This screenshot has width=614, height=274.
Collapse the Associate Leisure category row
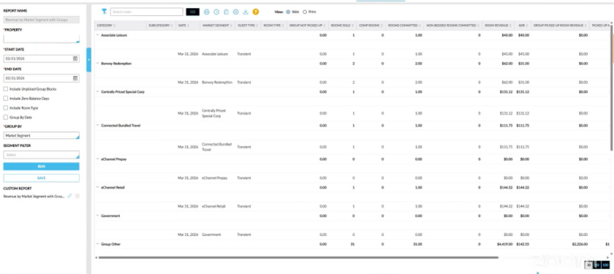coord(98,35)
